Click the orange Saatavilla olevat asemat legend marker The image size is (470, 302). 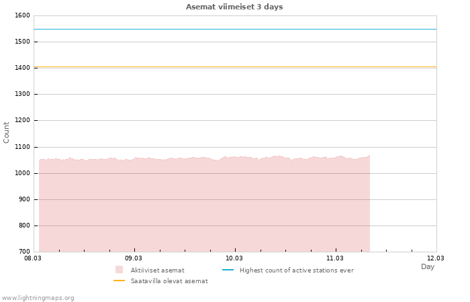[120, 281]
